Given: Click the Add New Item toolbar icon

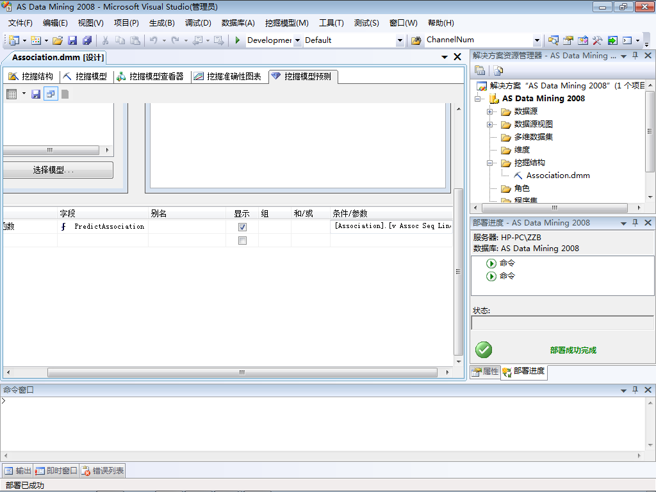Looking at the screenshot, I should (x=36, y=40).
